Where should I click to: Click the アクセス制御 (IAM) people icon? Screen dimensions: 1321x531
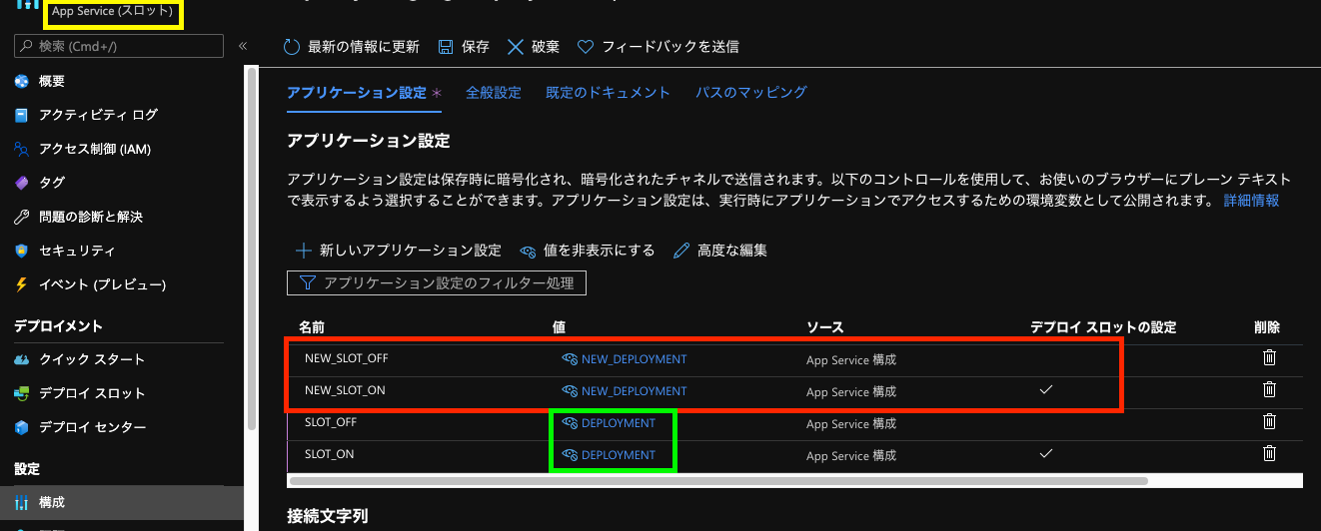(21, 149)
